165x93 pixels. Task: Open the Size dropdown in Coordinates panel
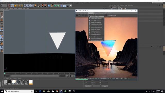point(96,86)
